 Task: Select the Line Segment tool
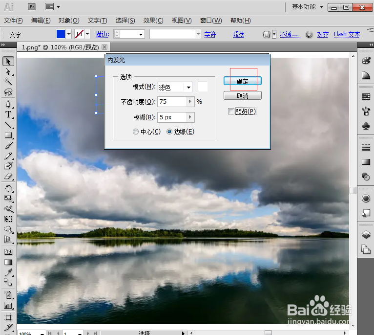(x=8, y=125)
